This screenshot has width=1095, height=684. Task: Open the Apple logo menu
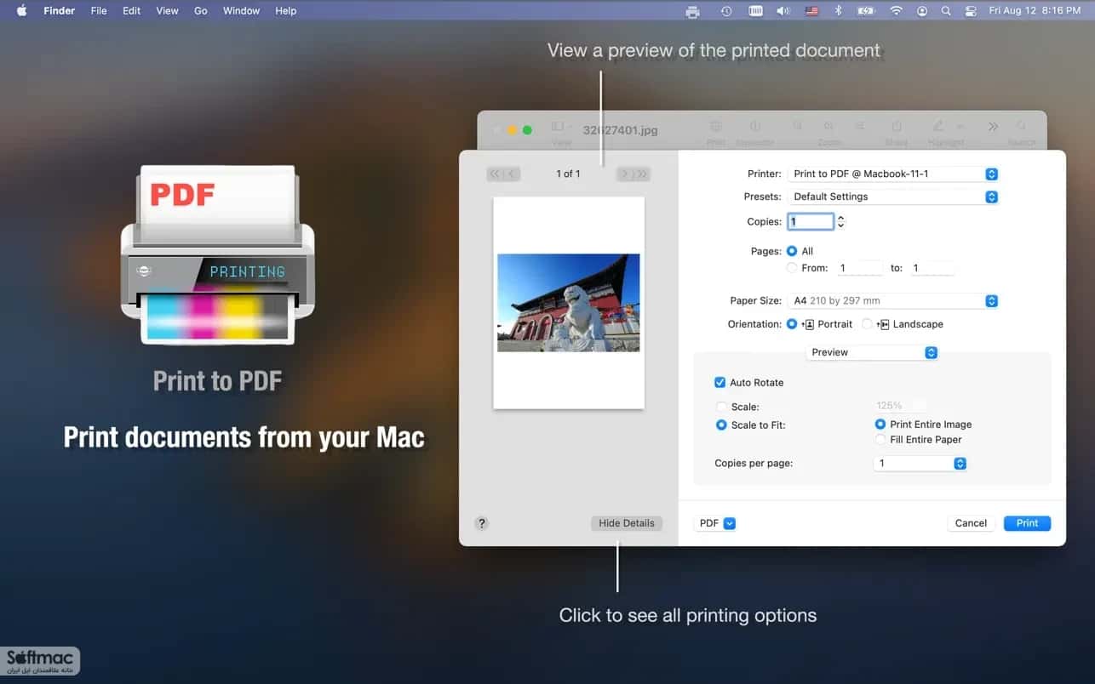[21, 11]
